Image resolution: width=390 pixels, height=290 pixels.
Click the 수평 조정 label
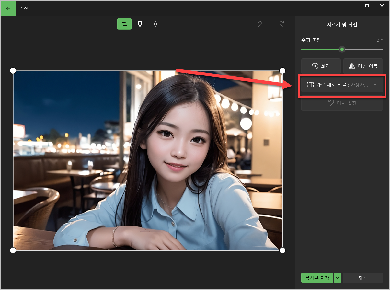coord(311,40)
